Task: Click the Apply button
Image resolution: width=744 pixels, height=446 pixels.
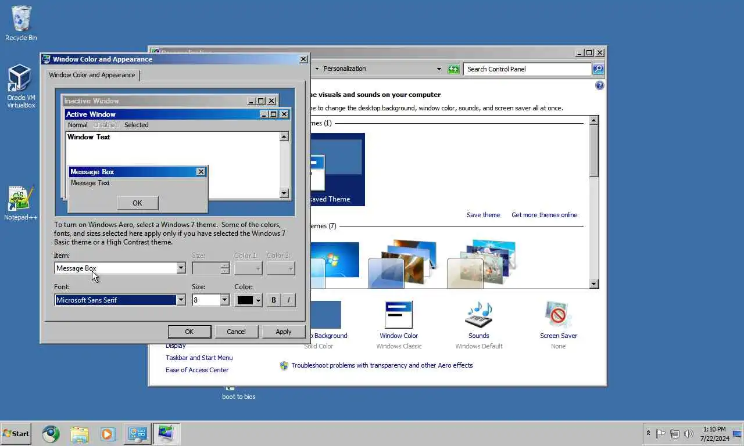Action: (x=284, y=332)
